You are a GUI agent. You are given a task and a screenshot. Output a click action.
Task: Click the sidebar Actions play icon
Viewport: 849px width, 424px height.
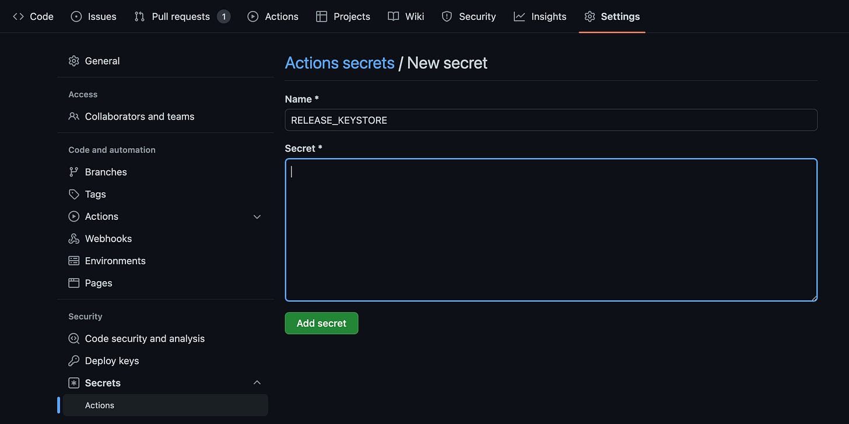(x=73, y=216)
